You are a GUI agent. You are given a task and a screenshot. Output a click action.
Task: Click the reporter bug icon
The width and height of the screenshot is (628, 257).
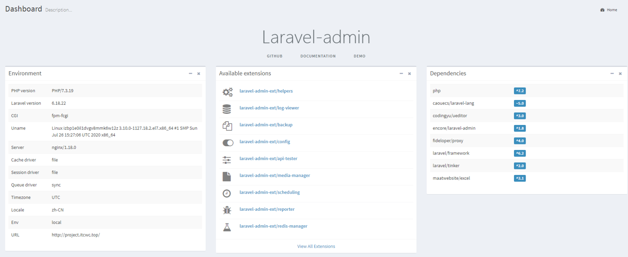pos(227,210)
